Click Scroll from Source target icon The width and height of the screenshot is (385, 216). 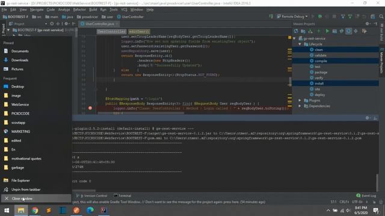tap(52, 24)
